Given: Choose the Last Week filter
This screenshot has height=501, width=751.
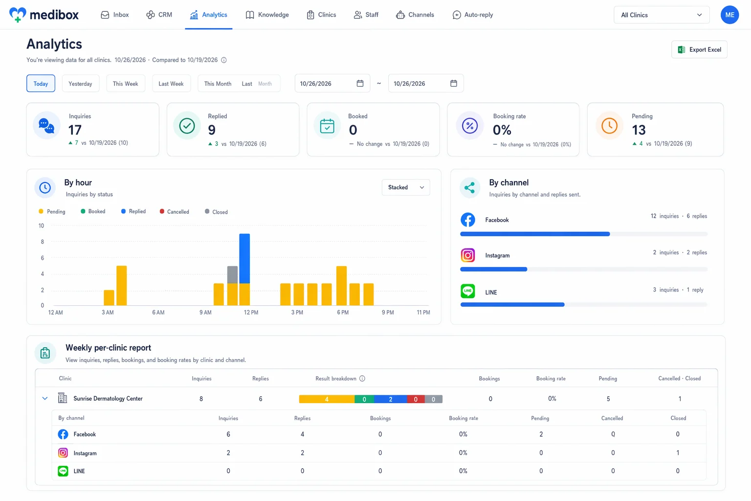Looking at the screenshot, I should (171, 84).
